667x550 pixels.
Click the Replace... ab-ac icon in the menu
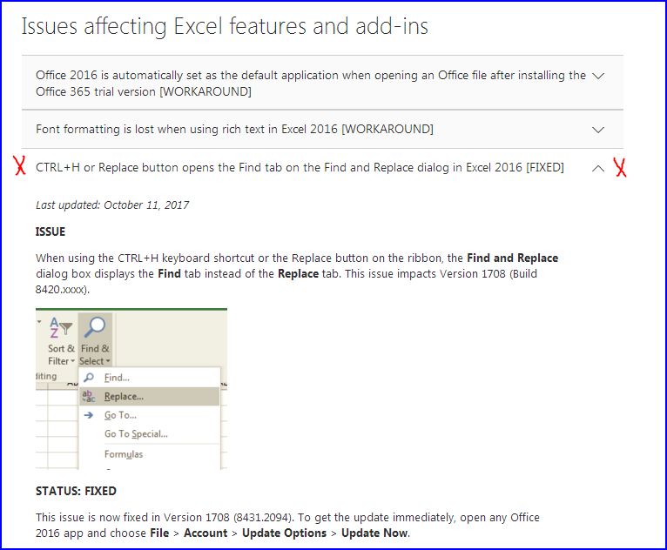tap(89, 396)
